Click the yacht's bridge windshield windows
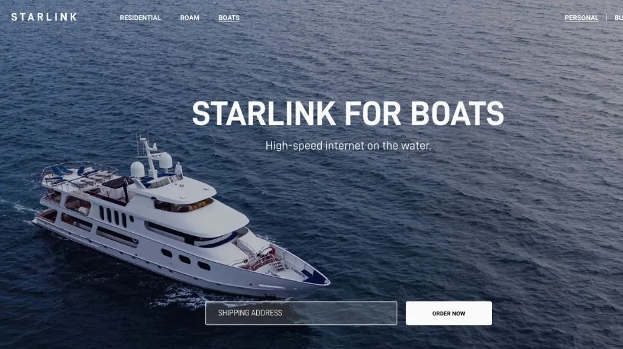The height and width of the screenshot is (349, 623). point(184,206)
